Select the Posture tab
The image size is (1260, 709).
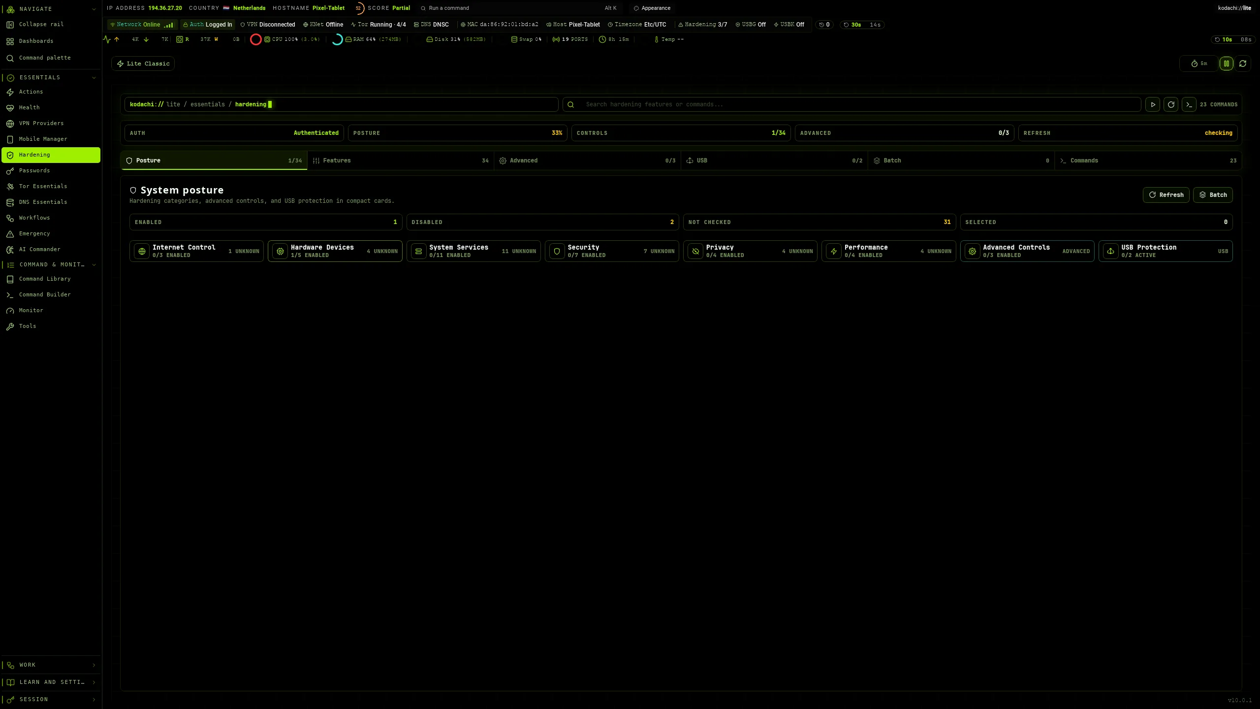pyautogui.click(x=214, y=161)
